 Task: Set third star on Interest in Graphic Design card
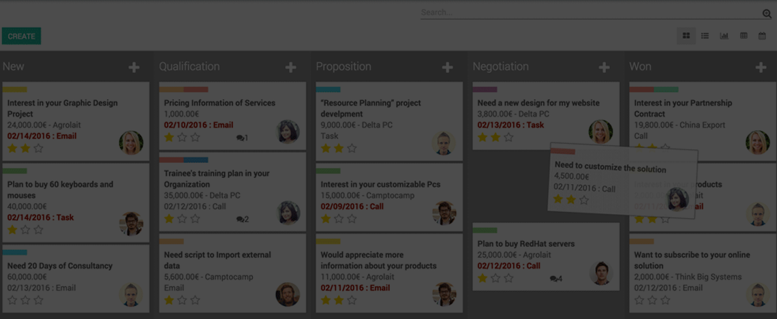click(39, 148)
